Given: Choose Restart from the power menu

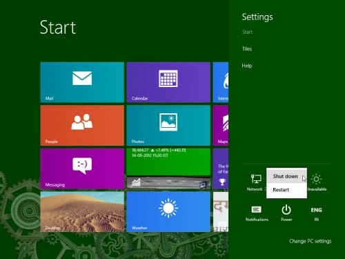Looking at the screenshot, I should (x=286, y=190).
